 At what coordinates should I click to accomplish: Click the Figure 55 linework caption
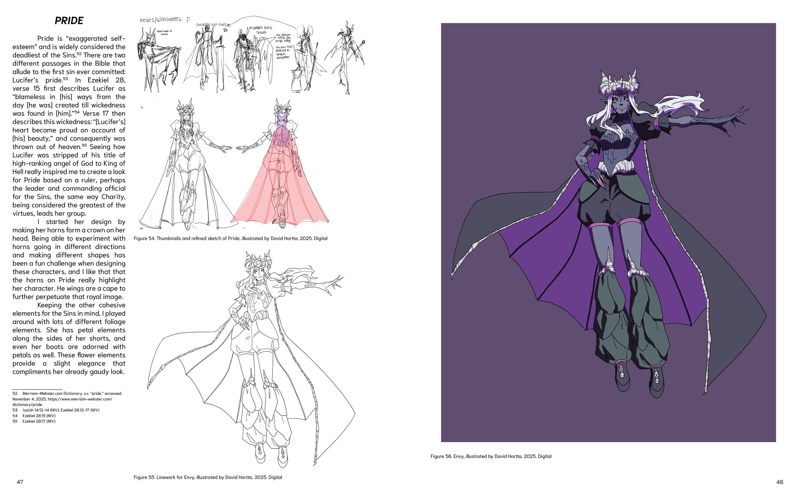coord(207,477)
